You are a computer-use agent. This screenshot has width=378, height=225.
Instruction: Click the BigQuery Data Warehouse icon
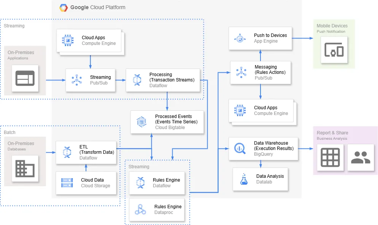tap(240, 148)
